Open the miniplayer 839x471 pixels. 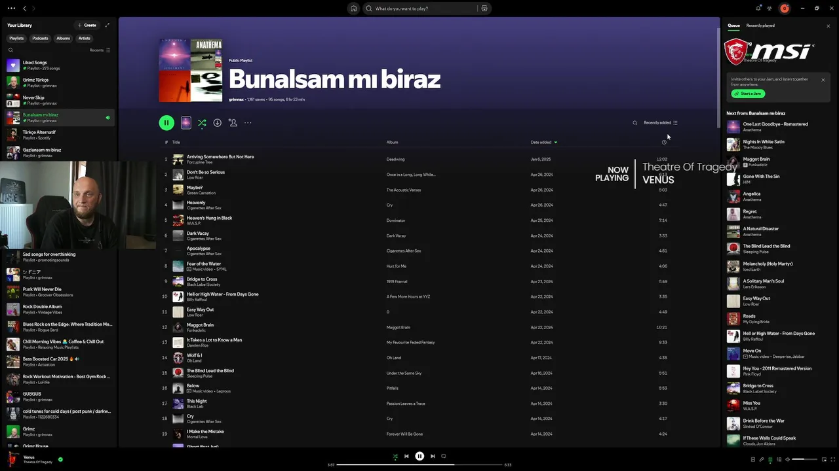click(x=824, y=459)
